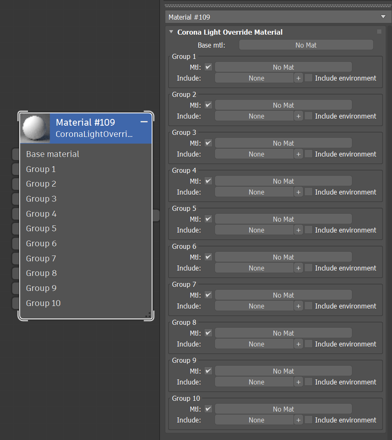Click Group 2 Include None button
Screen dimensions: 392x440
point(254,116)
